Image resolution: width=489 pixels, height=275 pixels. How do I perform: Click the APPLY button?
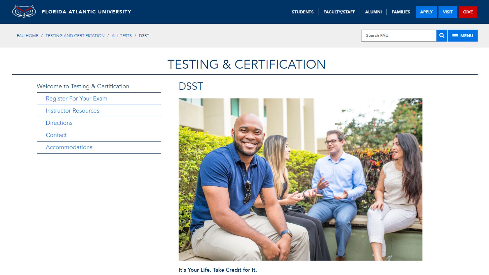[426, 12]
